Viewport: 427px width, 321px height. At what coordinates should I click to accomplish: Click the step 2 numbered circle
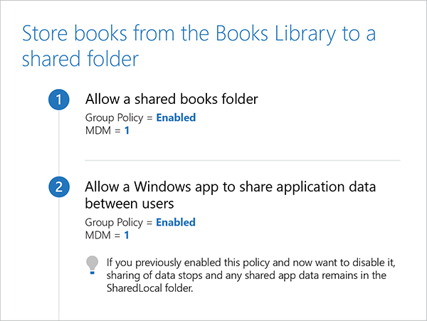coord(59,189)
